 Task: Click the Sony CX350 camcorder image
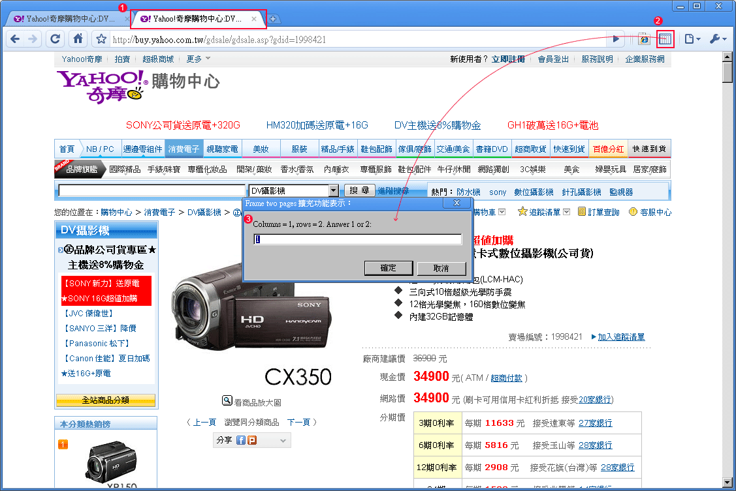pyautogui.click(x=251, y=307)
